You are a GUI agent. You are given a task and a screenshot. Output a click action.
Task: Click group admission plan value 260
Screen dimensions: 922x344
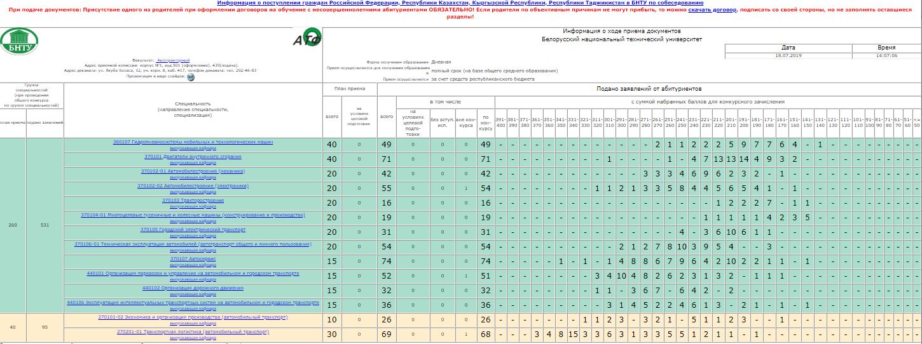coord(13,225)
